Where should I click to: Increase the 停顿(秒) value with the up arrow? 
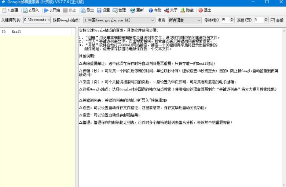[x=232, y=19]
